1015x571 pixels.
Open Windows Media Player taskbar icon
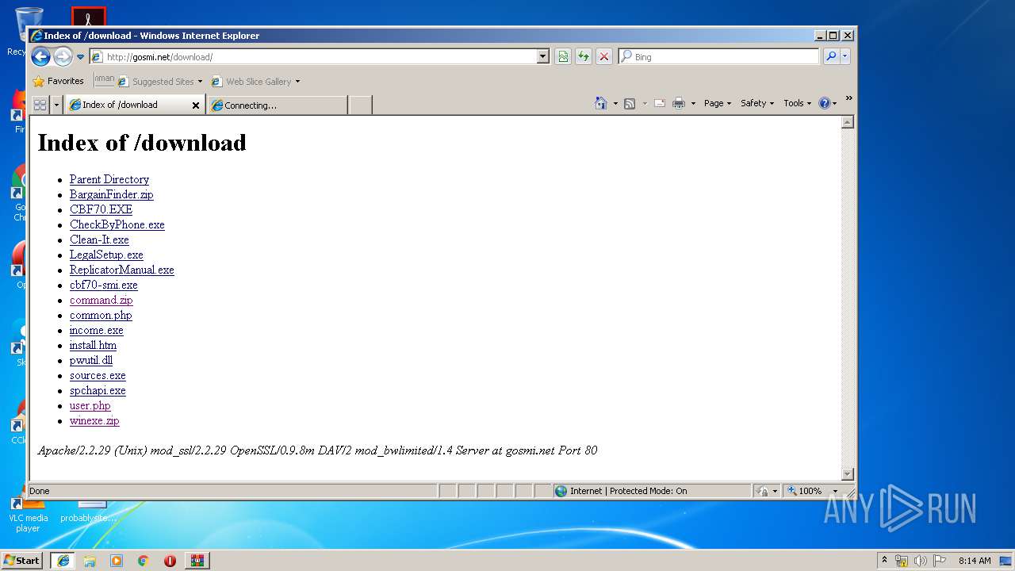(117, 561)
